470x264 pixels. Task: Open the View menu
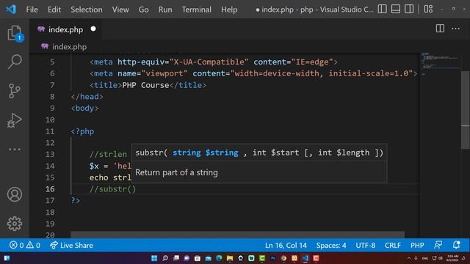(x=120, y=10)
